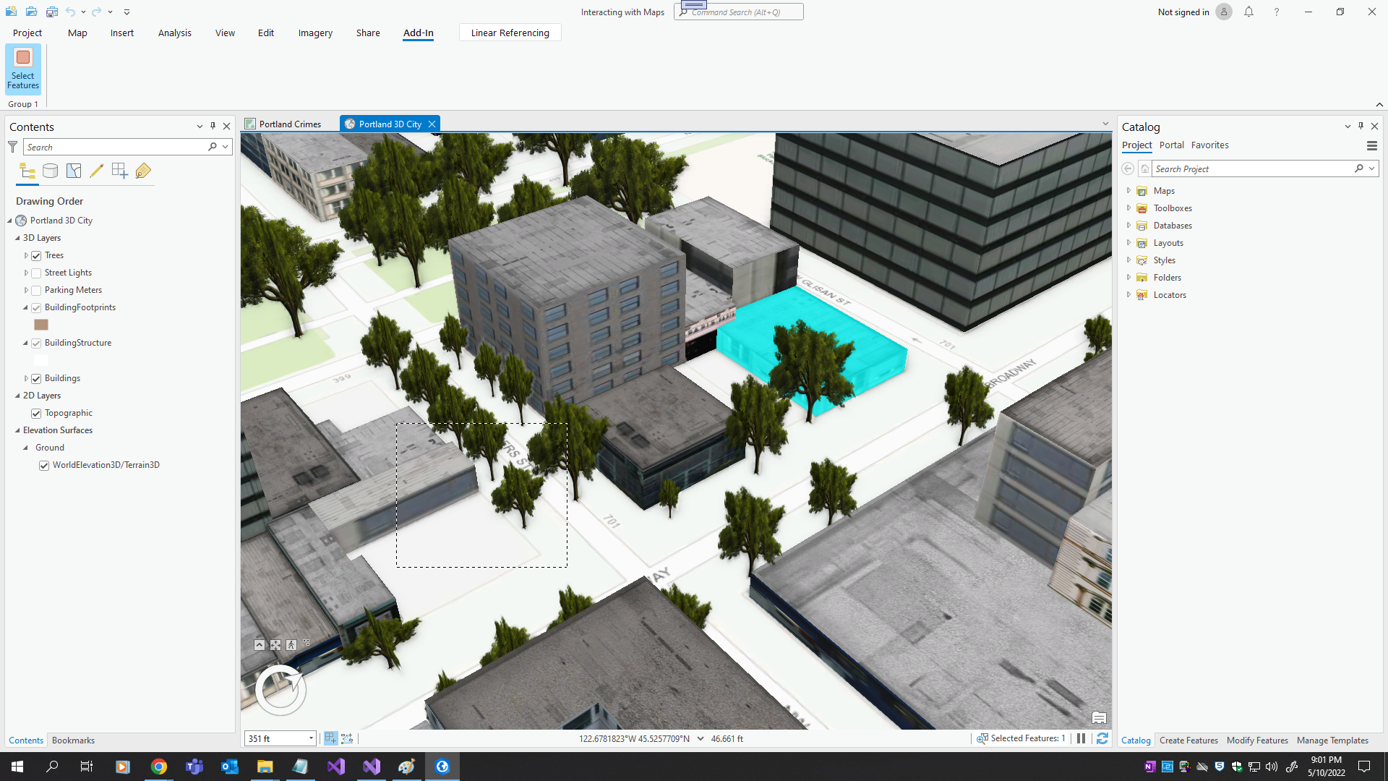Image resolution: width=1388 pixels, height=781 pixels.
Task: Click the Linear Referencing button
Action: [510, 33]
